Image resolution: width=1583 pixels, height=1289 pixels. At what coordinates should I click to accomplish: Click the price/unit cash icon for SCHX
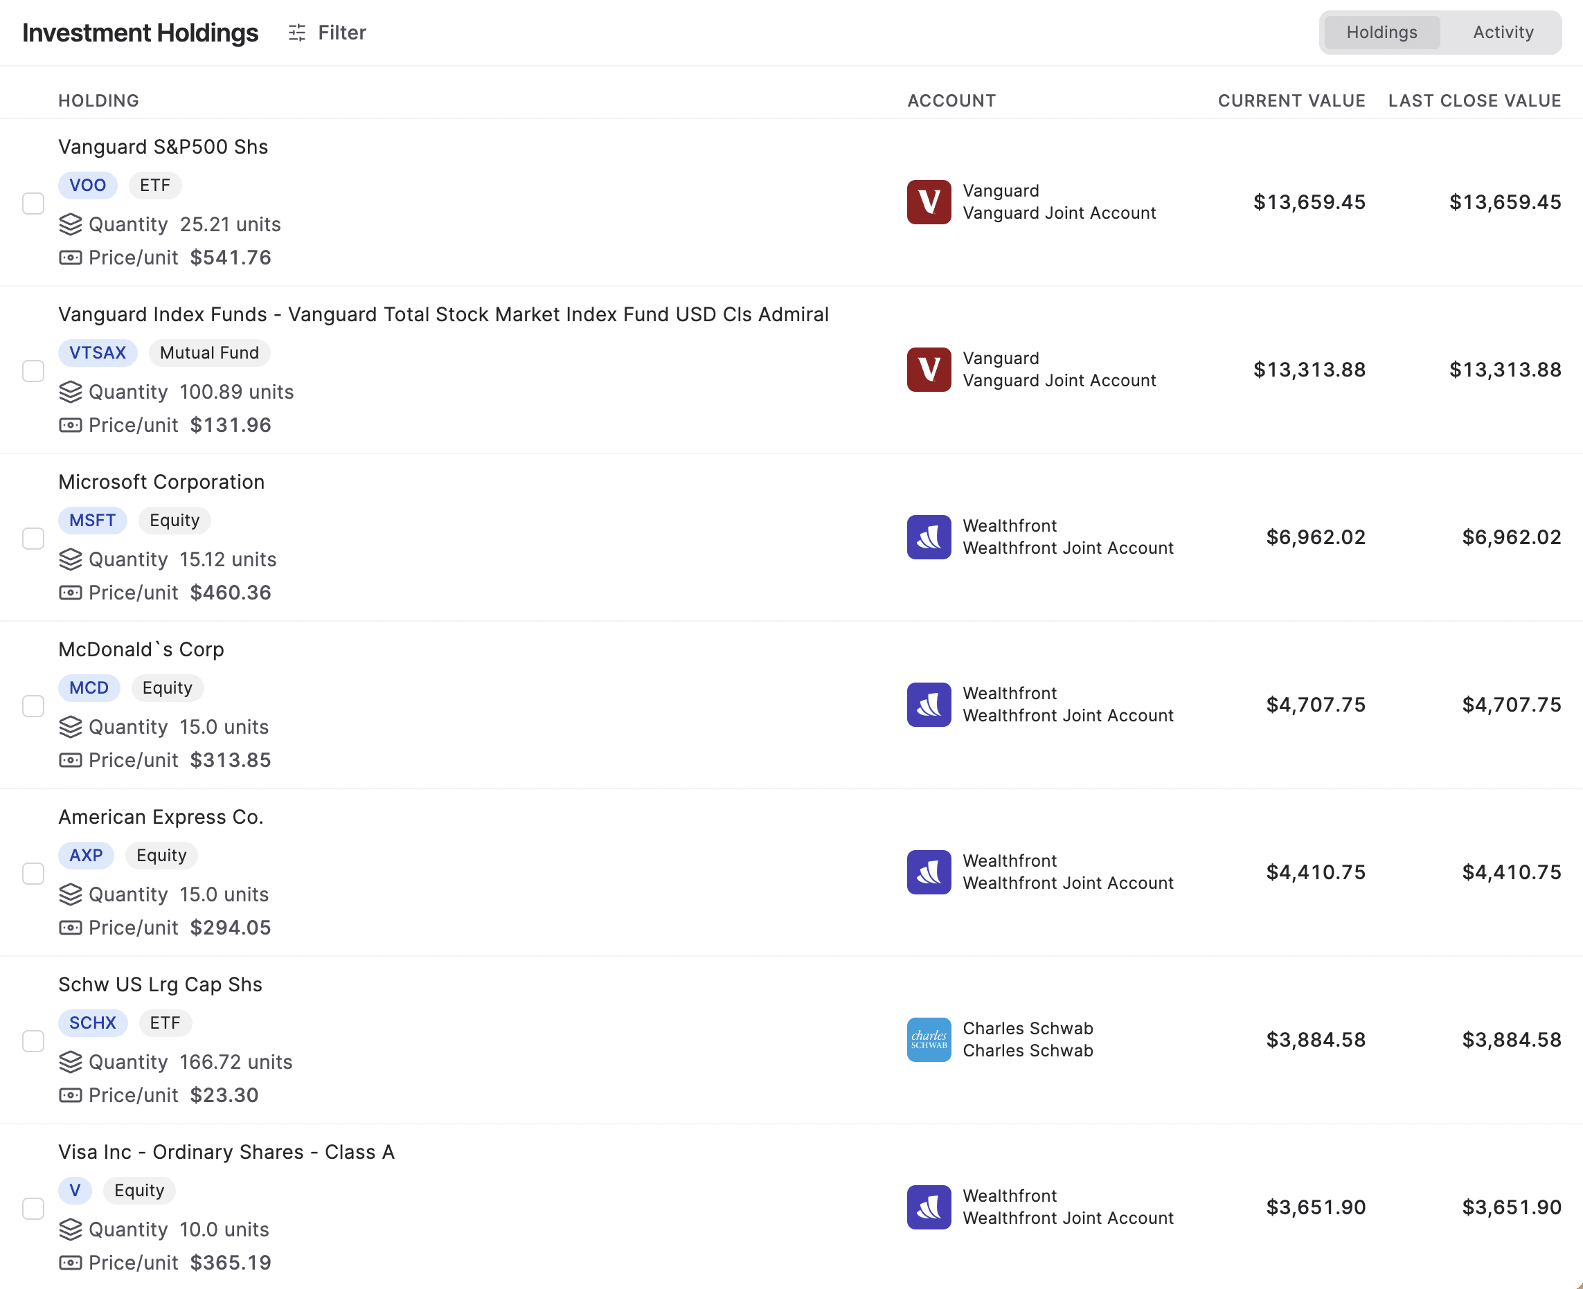click(71, 1095)
